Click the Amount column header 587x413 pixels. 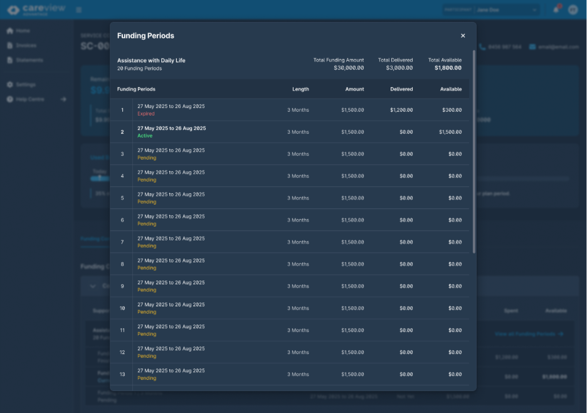[x=354, y=89]
